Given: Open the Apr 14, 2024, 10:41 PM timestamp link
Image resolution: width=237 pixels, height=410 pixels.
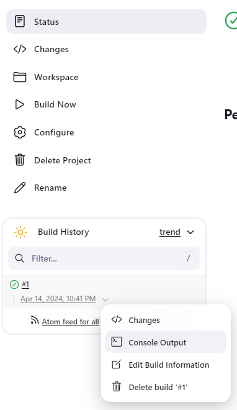Looking at the screenshot, I should tap(58, 299).
